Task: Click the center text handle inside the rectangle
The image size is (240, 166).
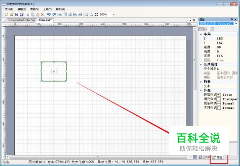Action: (x=54, y=72)
